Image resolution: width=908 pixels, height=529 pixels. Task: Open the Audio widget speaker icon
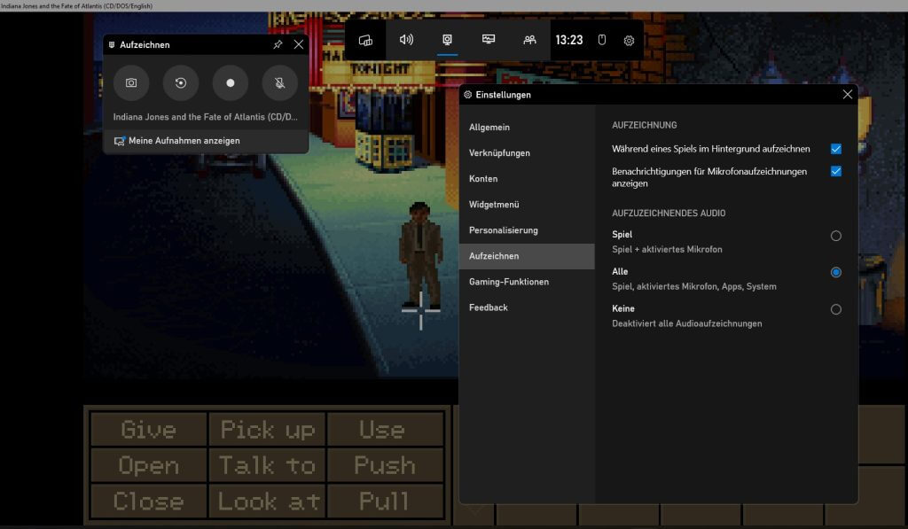click(406, 40)
